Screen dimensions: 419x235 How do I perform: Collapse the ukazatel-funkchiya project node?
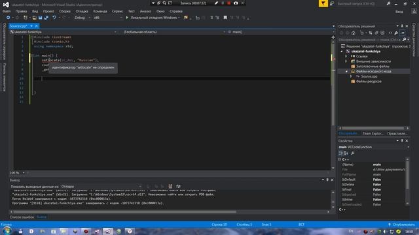coord(342,52)
